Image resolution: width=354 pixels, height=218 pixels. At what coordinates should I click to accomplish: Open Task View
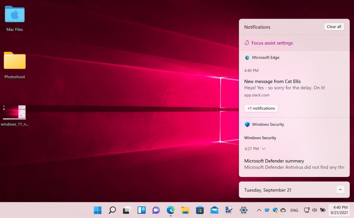(127, 210)
